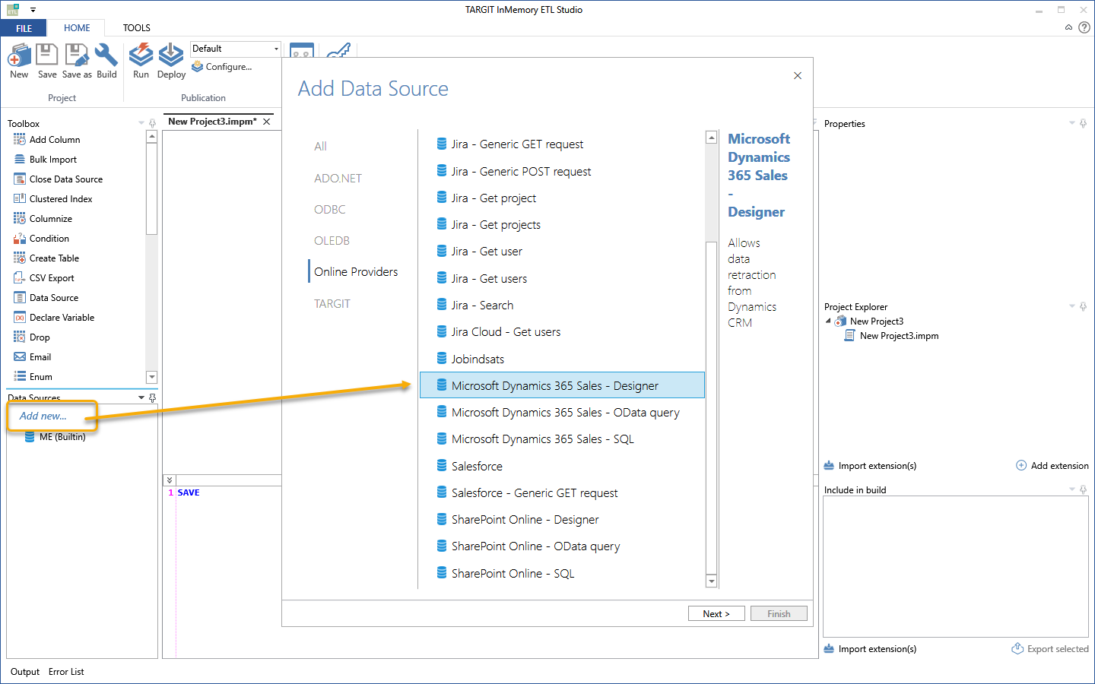Choose Salesforce provider
This screenshot has height=684, width=1095.
tap(562, 467)
